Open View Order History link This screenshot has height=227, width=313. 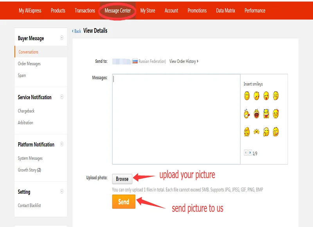pos(184,61)
